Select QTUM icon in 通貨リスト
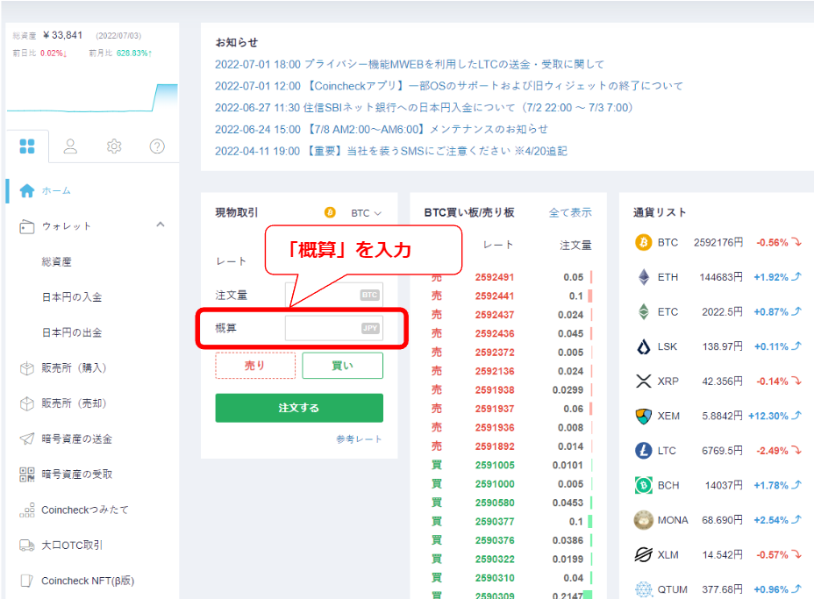The height and width of the screenshot is (599, 814). [644, 589]
